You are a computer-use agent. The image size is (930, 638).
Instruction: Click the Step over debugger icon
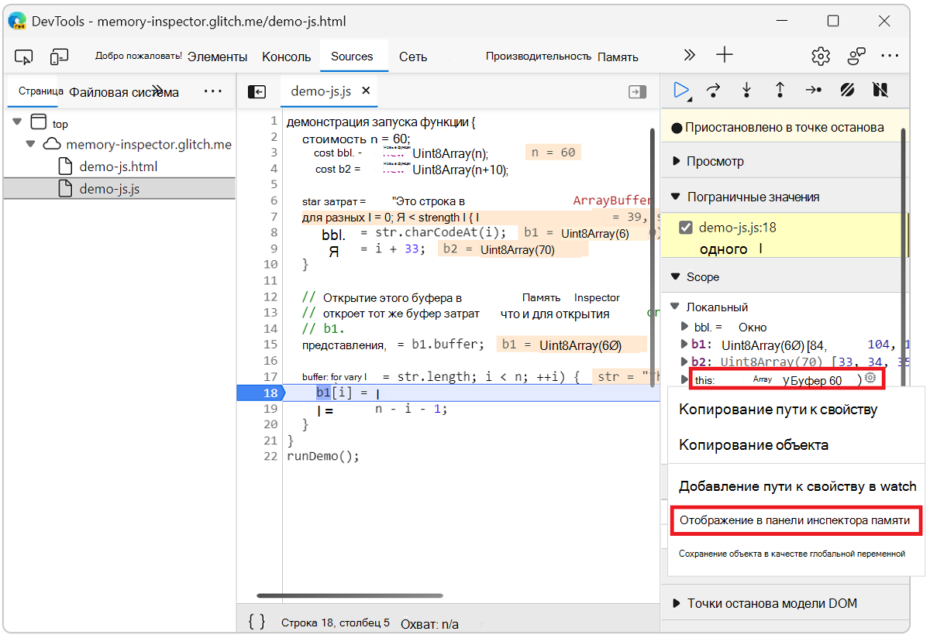(714, 91)
